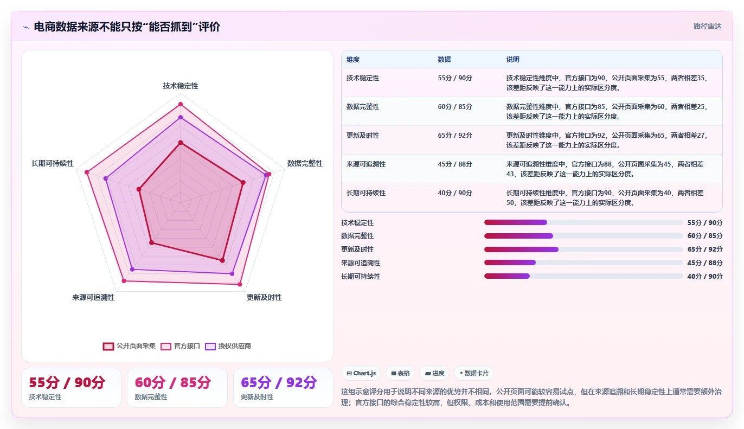The height and width of the screenshot is (429, 744).
Task: Open the 技术稳定性 55分 / 90分 stat card
Action: coord(71,388)
